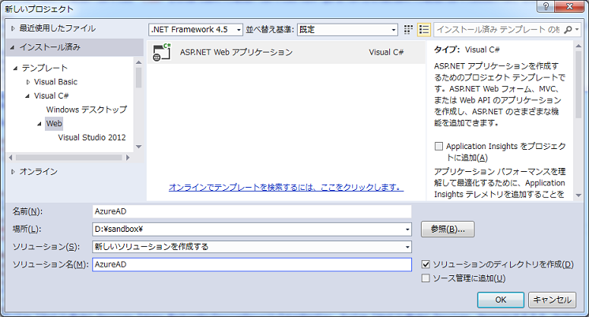Switch to small icons grid view
Screen dimensions: 589x317
click(x=408, y=29)
